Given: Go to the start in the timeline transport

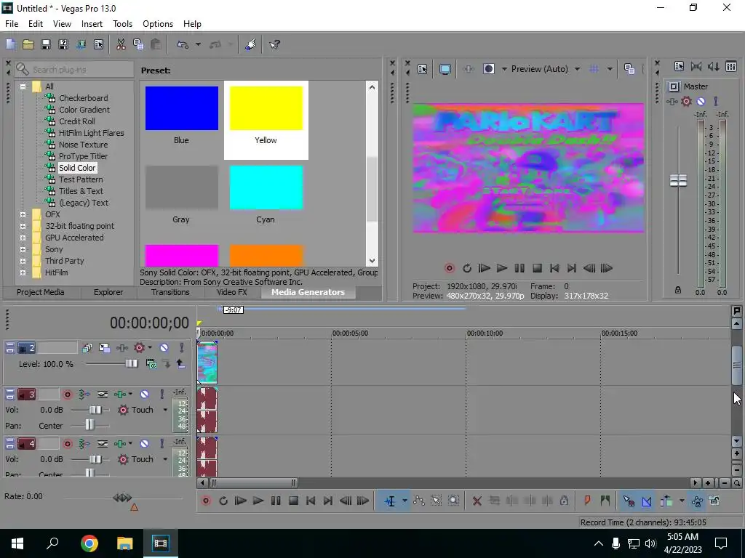Looking at the screenshot, I should (310, 501).
